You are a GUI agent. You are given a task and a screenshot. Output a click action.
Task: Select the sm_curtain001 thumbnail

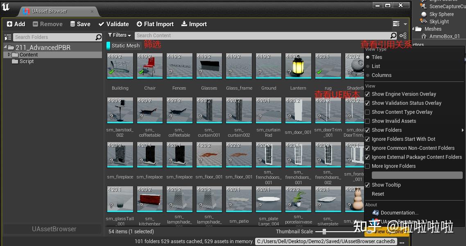pos(209,110)
